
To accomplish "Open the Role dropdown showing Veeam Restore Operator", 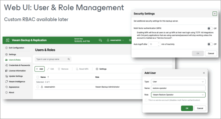I will click(178, 95).
